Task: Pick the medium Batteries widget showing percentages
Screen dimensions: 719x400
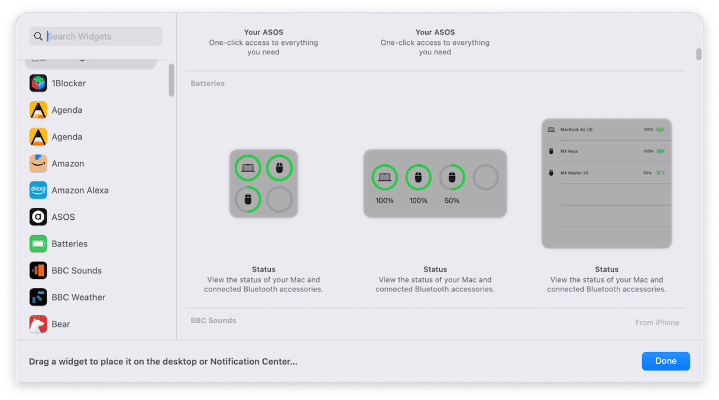Action: tap(435, 183)
